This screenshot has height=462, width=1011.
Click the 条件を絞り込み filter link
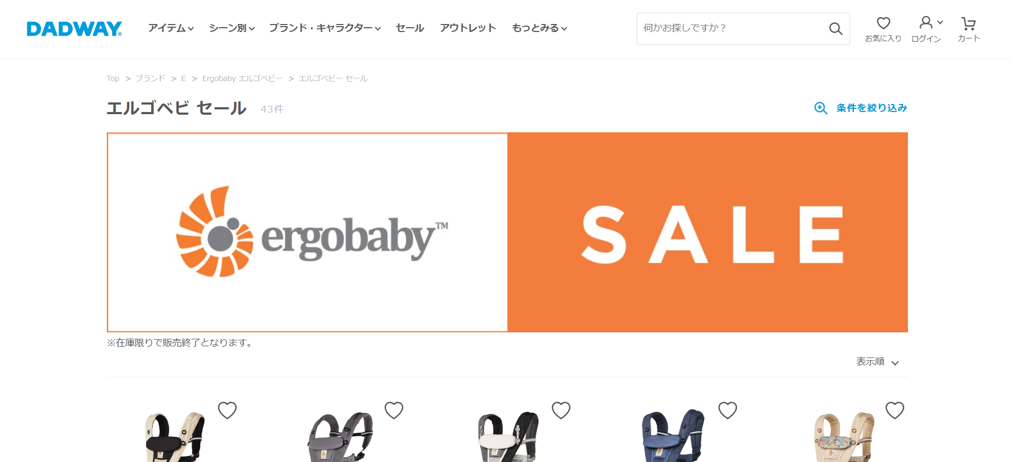pyautogui.click(x=872, y=108)
